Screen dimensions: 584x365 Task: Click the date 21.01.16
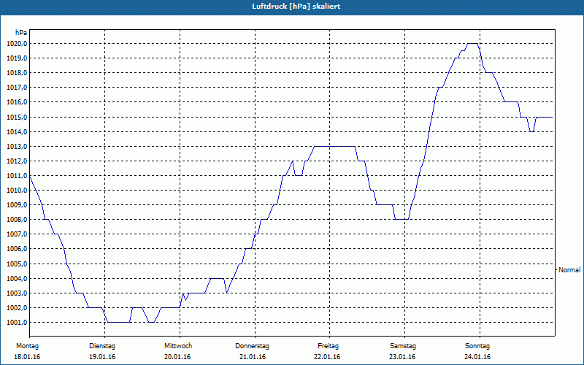253,357
